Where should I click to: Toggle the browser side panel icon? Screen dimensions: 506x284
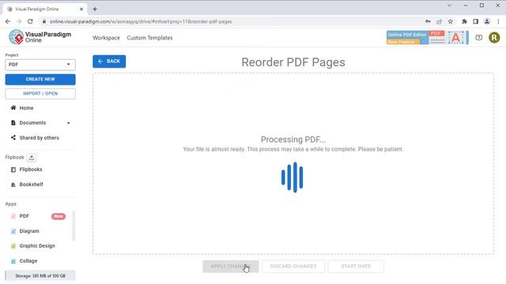[x=476, y=21]
